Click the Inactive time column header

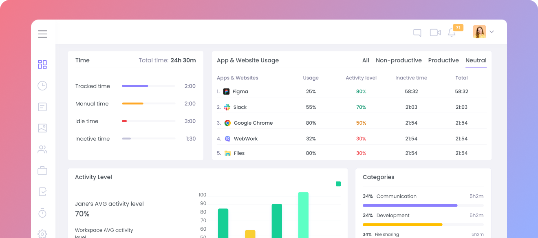[411, 78]
